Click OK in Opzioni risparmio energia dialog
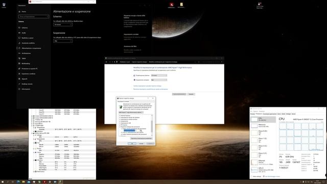327x184 pixels. tap(132, 144)
